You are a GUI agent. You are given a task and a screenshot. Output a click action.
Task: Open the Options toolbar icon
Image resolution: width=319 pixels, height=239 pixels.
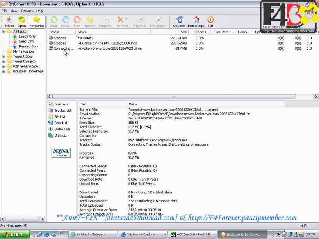[179, 22]
